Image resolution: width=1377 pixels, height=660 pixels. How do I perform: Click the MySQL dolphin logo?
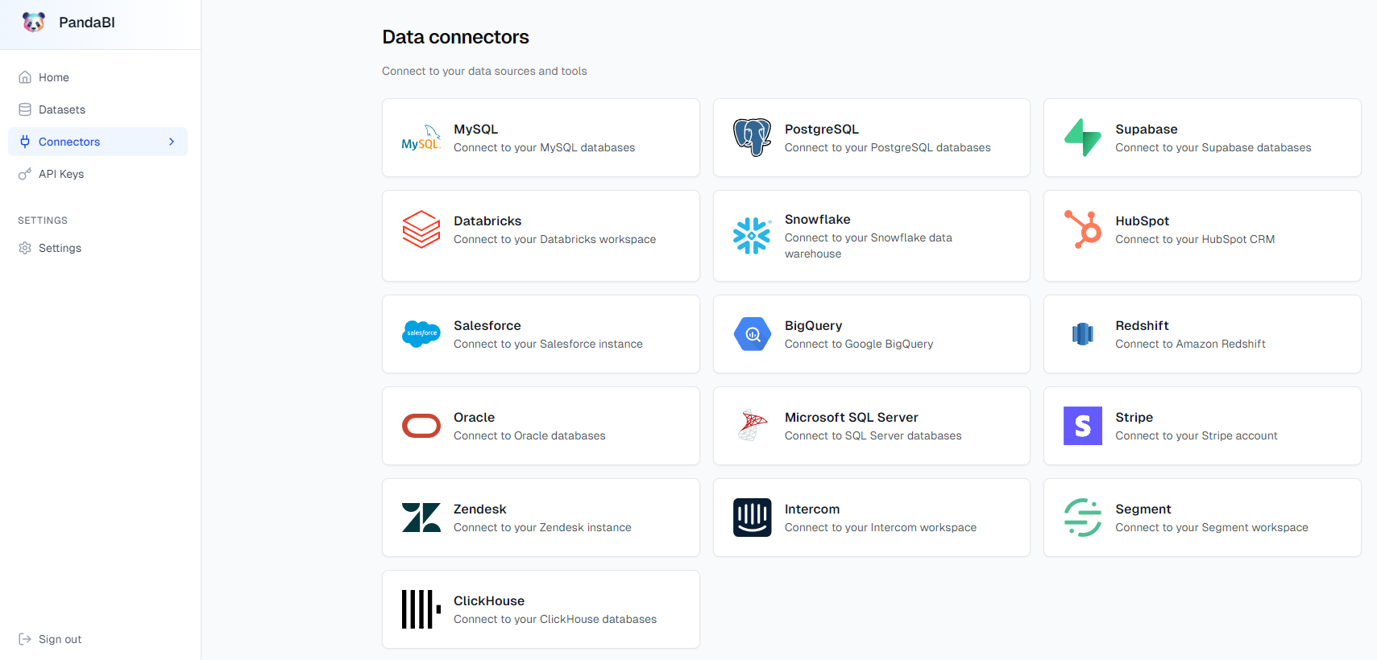[x=421, y=138]
